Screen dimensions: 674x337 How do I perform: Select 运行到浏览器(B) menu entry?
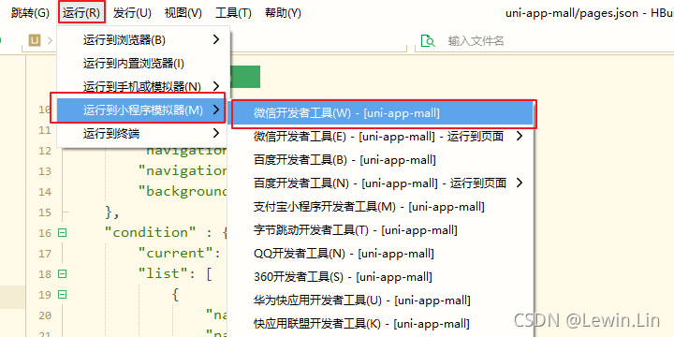143,40
